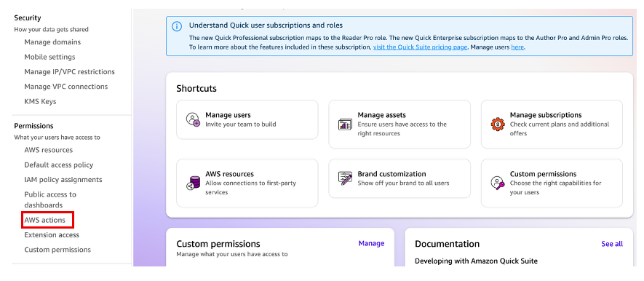The width and height of the screenshot is (644, 281).
Task: Click the Manage subscriptions gear icon
Action: 498,124
